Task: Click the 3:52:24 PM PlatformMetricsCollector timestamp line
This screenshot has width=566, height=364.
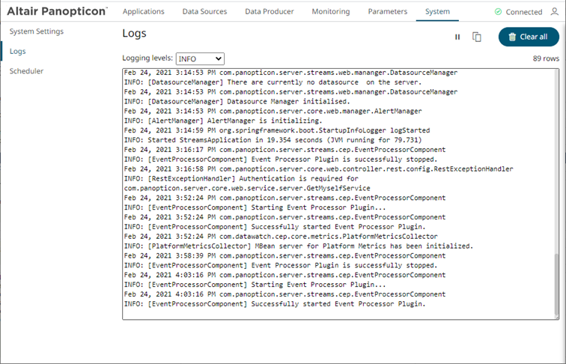Action: (281, 237)
